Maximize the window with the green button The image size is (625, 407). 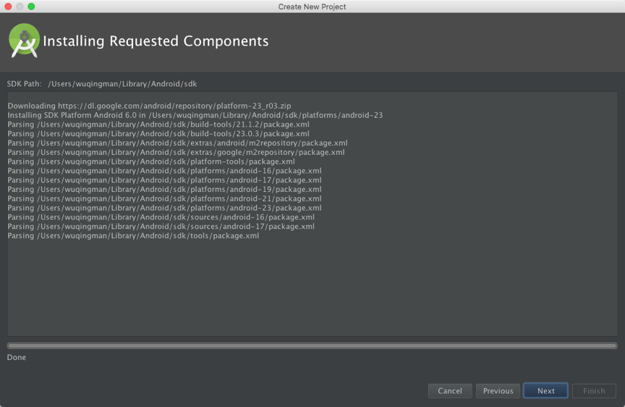tap(31, 7)
